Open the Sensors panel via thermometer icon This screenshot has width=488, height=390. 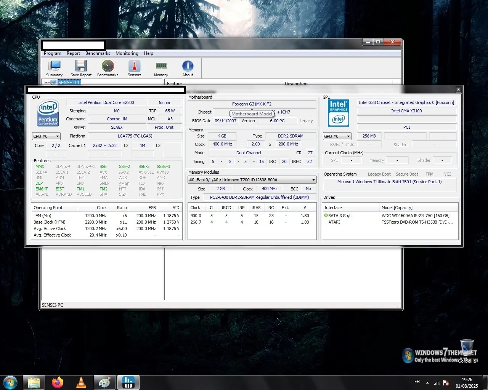click(134, 68)
